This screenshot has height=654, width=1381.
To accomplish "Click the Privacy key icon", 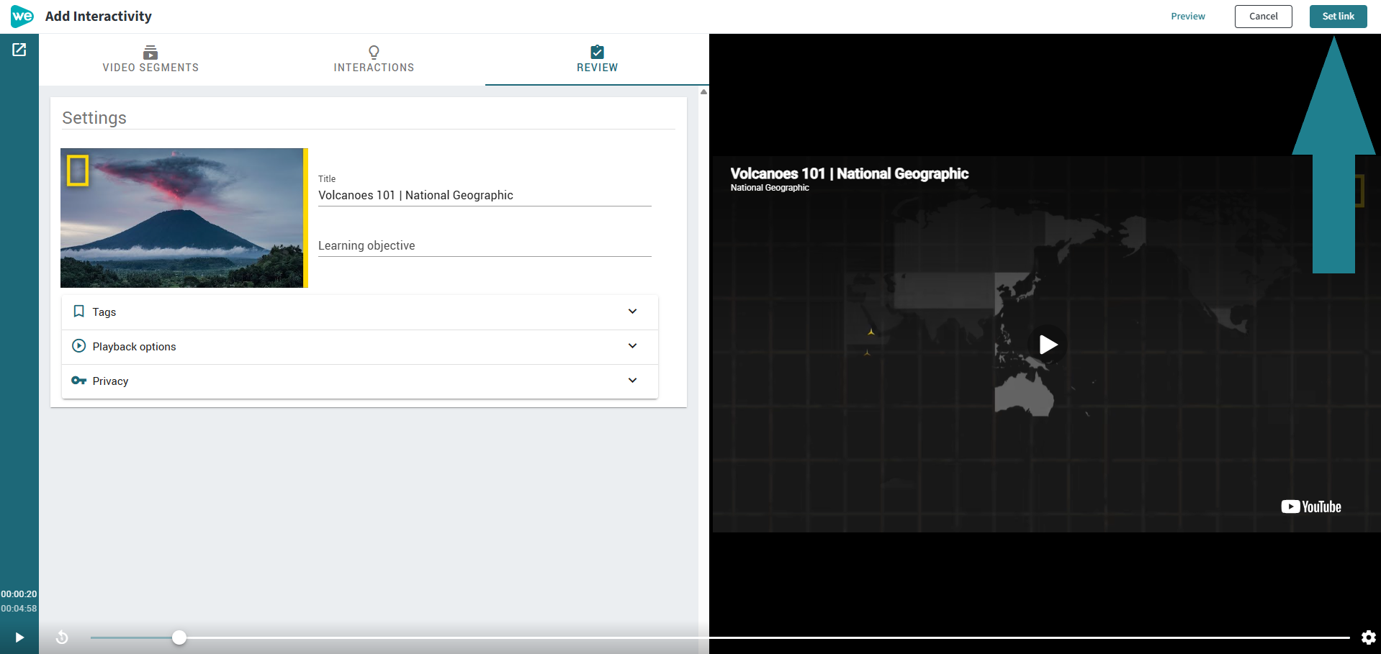I will pyautogui.click(x=79, y=381).
